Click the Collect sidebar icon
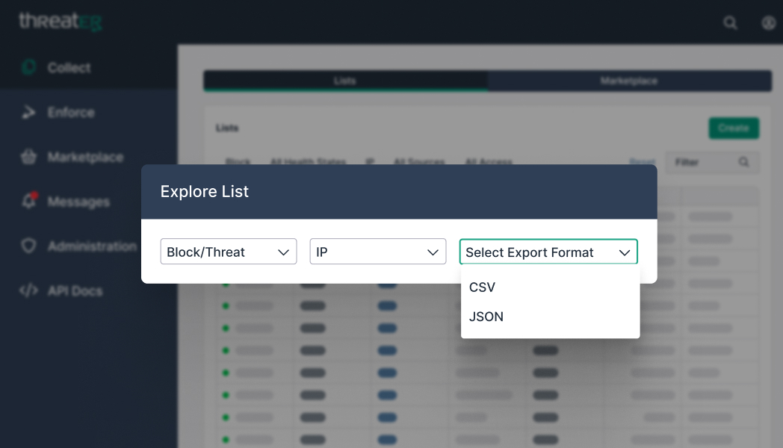The image size is (783, 448). (x=28, y=67)
